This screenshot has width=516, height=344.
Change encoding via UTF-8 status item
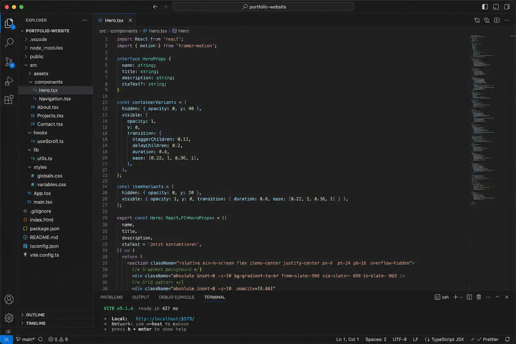point(399,339)
